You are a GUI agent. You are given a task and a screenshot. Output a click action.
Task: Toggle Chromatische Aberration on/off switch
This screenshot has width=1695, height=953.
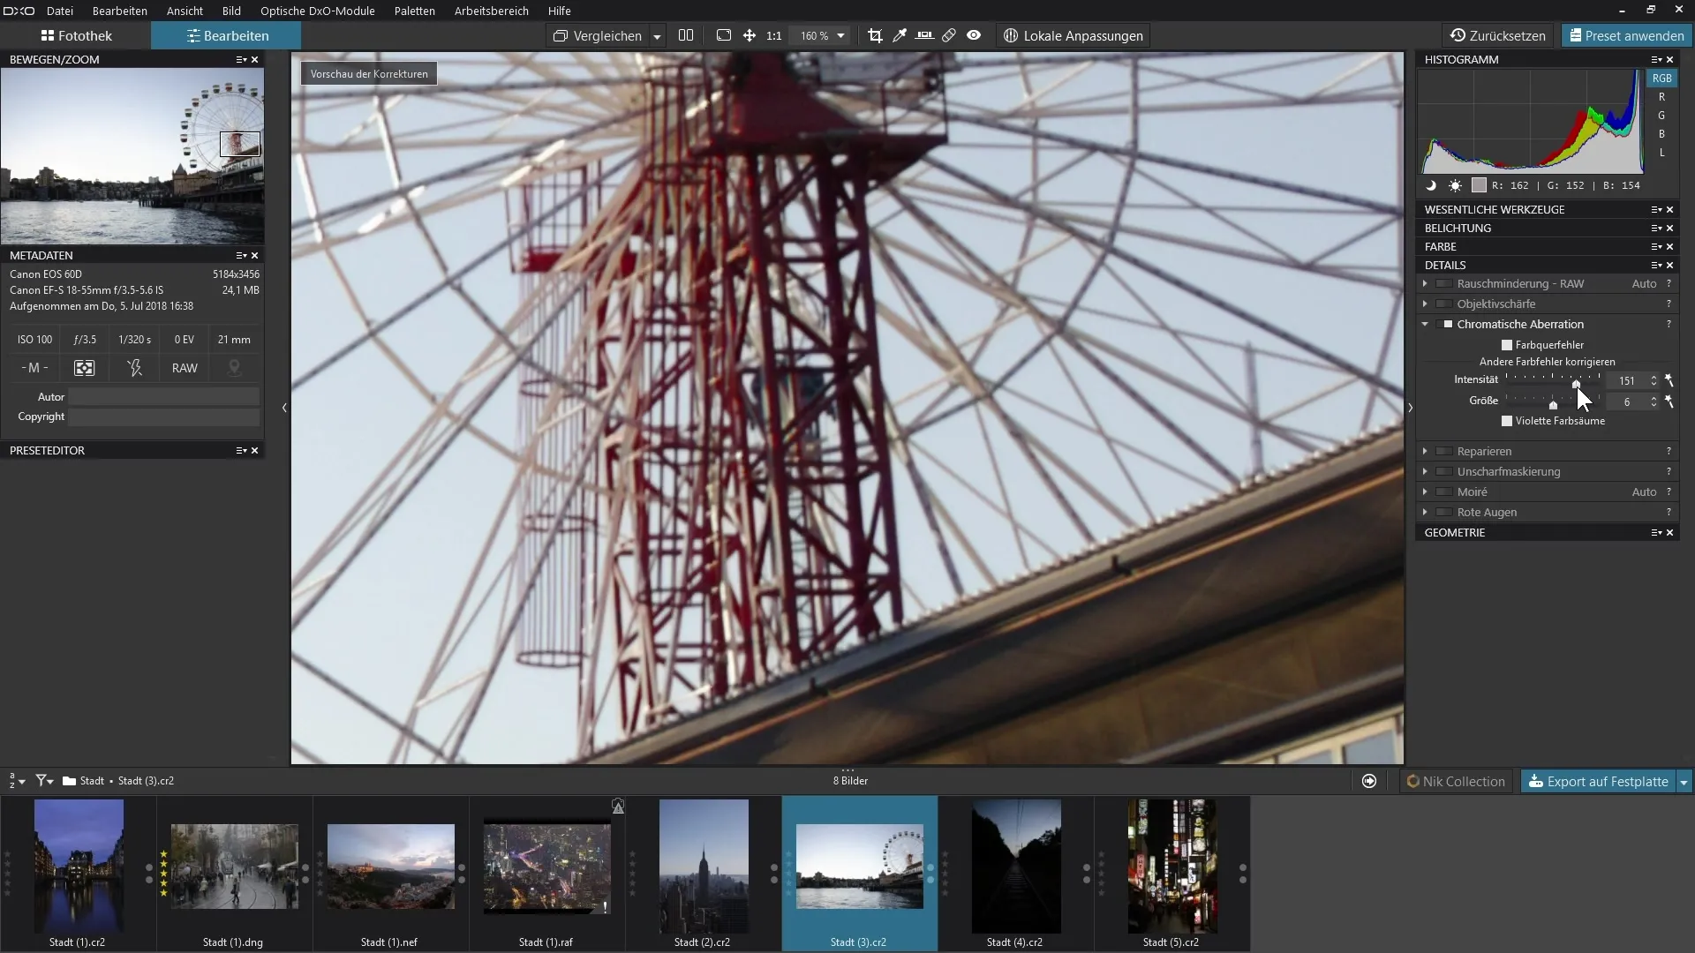[x=1444, y=325]
